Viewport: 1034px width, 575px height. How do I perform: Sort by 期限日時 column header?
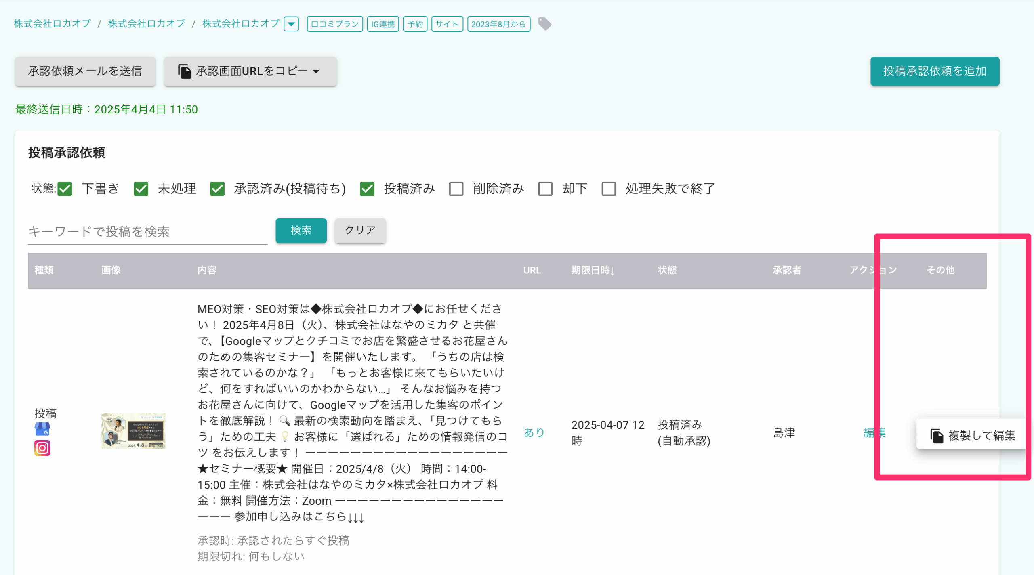coord(593,270)
